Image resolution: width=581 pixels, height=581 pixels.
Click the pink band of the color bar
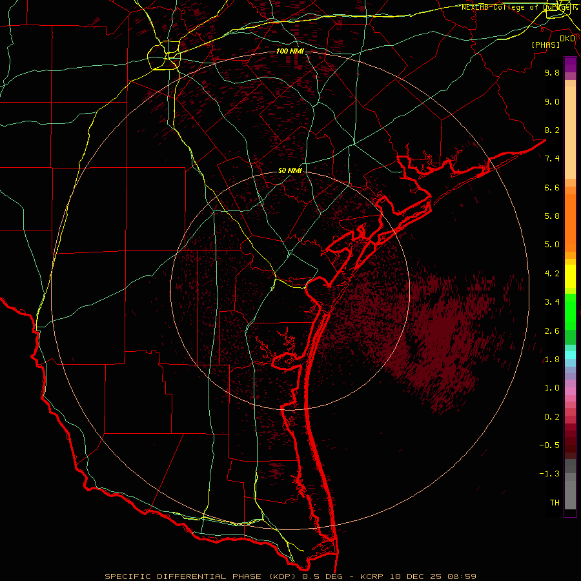[x=570, y=392]
